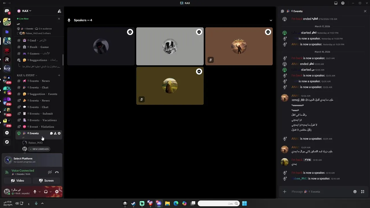The width and height of the screenshot is (370, 208).
Task: Open the inbox icon in title bar
Action: click(x=336, y=3)
